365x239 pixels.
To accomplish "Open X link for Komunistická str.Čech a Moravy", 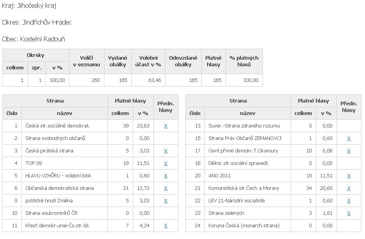I will tap(349, 188).
